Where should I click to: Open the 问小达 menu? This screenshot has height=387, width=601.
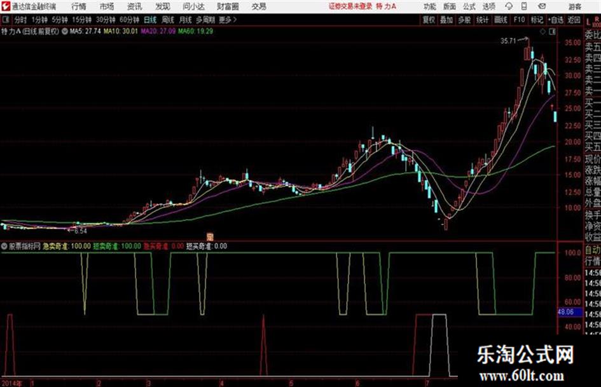(x=193, y=6)
